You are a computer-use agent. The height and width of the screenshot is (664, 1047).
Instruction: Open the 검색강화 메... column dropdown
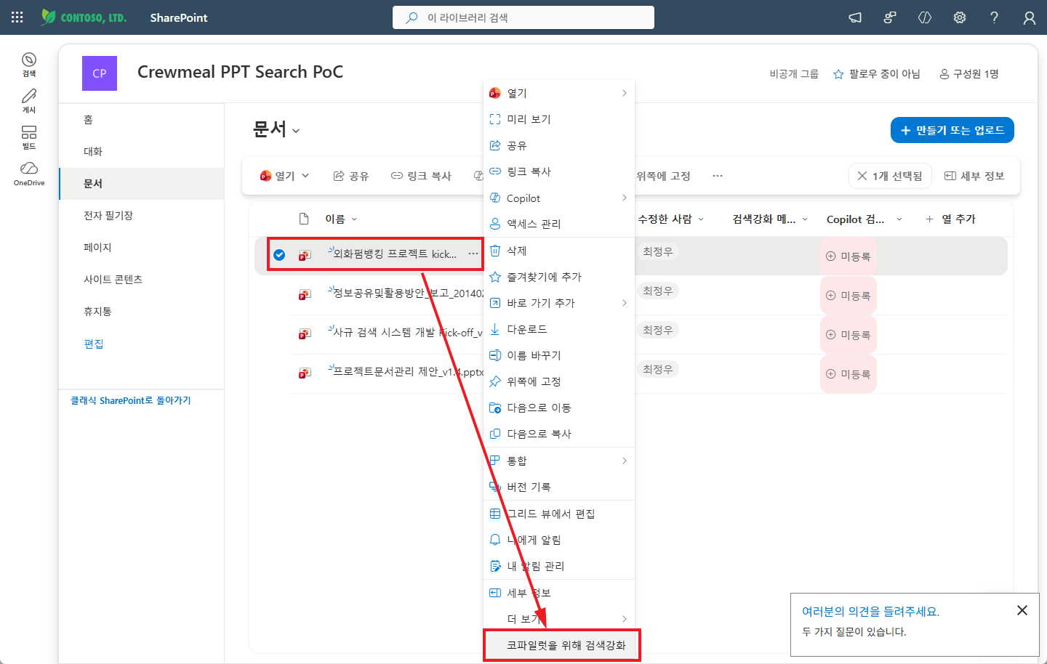click(x=805, y=219)
